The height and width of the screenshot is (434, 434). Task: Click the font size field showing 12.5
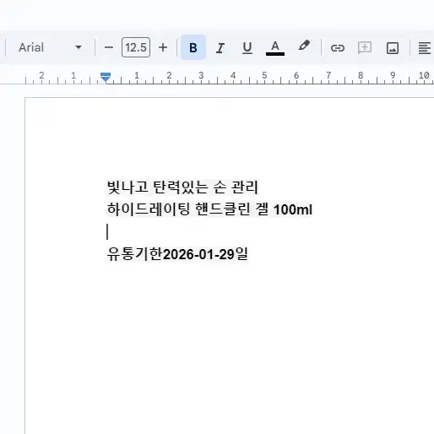pos(136,47)
